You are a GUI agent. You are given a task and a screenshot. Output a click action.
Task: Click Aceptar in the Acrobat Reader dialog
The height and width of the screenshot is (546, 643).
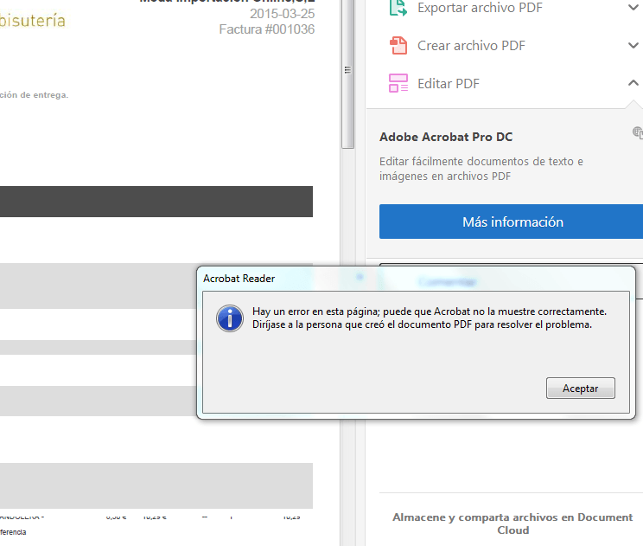[x=580, y=388]
